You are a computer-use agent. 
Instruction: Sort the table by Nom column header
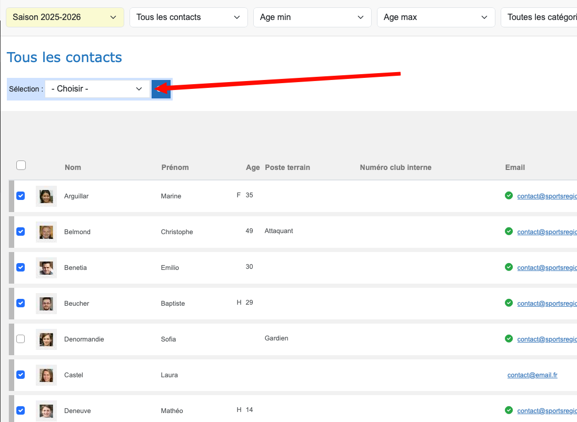tap(73, 167)
